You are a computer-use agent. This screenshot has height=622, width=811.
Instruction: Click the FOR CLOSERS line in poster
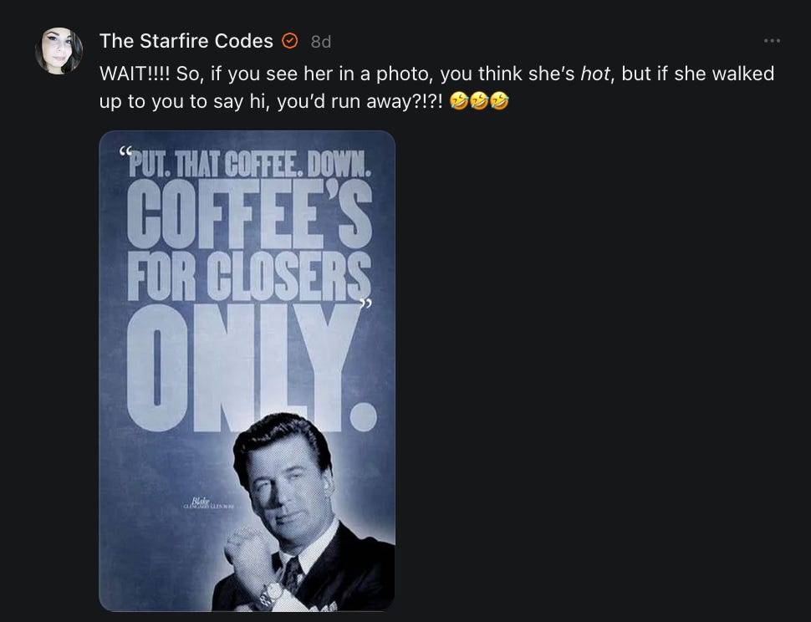(249, 277)
